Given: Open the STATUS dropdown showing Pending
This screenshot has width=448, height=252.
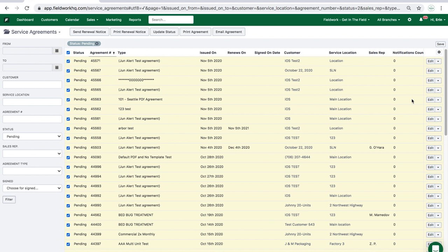Looking at the screenshot, I should [32, 136].
